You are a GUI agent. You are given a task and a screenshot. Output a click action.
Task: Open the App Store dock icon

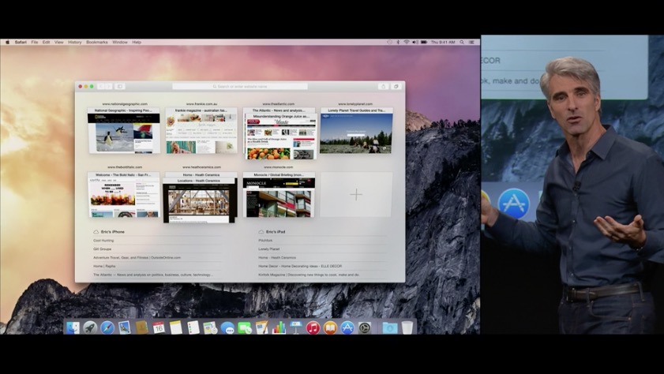[347, 327]
